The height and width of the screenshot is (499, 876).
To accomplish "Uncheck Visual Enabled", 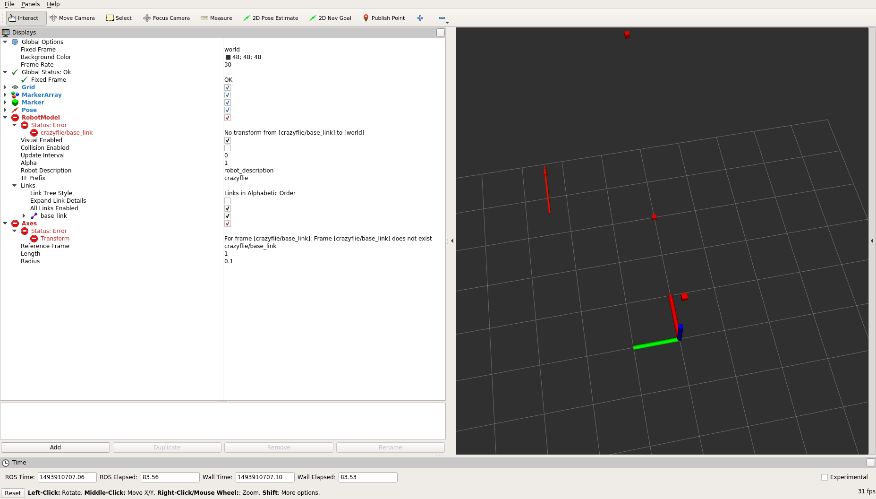I will coord(228,140).
